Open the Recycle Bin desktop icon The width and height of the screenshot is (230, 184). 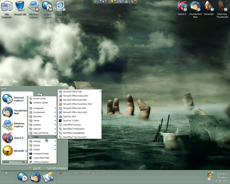coord(20,6)
